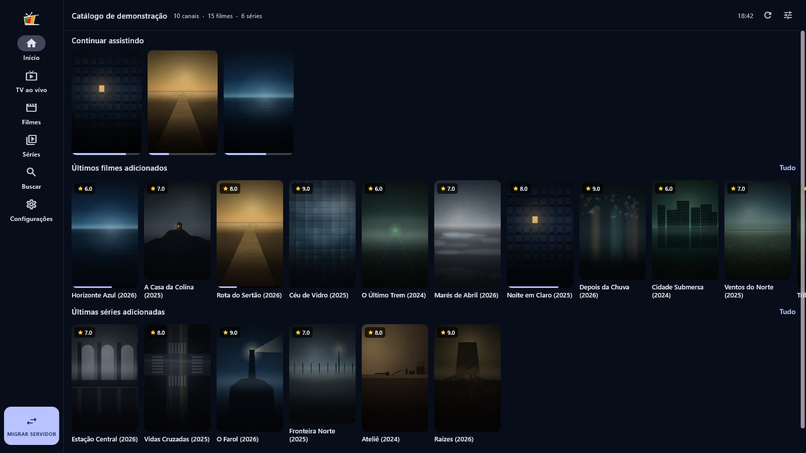The width and height of the screenshot is (806, 453).
Task: Open TV ao vivo section
Action: point(31,82)
